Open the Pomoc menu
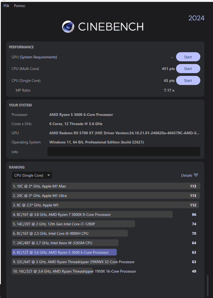 (19, 6)
